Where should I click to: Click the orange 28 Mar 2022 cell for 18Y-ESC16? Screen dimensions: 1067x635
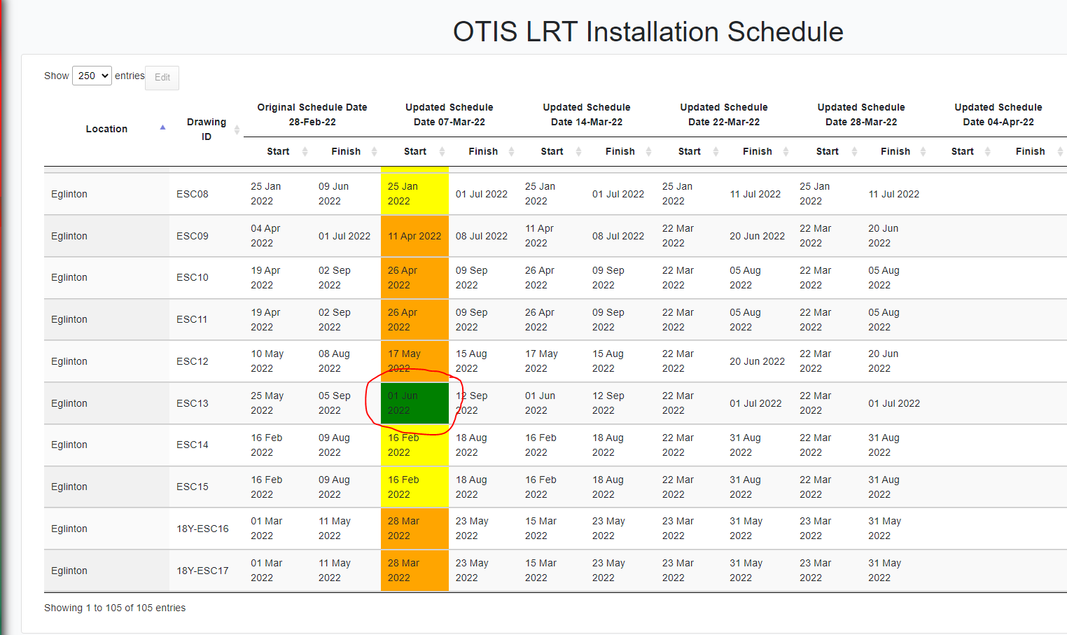pyautogui.click(x=414, y=528)
